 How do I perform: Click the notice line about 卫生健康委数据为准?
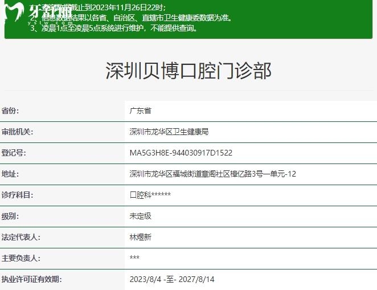pyautogui.click(x=132, y=18)
